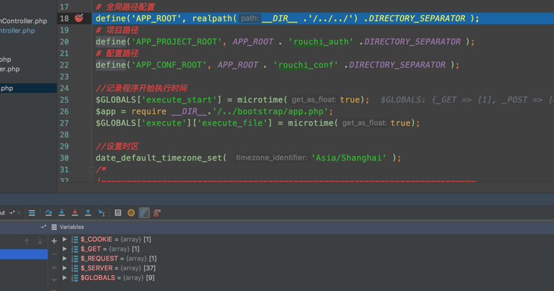Open the Evaluate Expression calculator icon
The width and height of the screenshot is (554, 291).
point(118,213)
